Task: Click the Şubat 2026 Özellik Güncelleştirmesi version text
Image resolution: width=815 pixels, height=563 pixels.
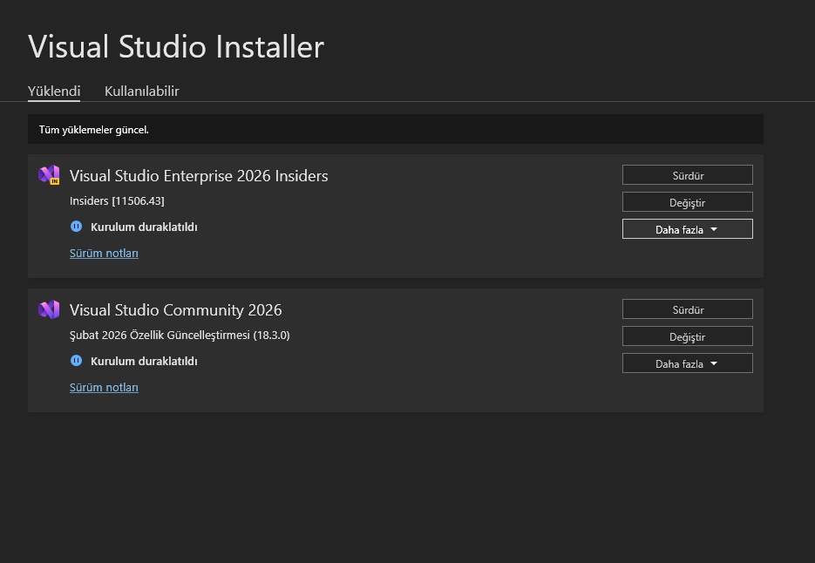Action: [x=180, y=336]
